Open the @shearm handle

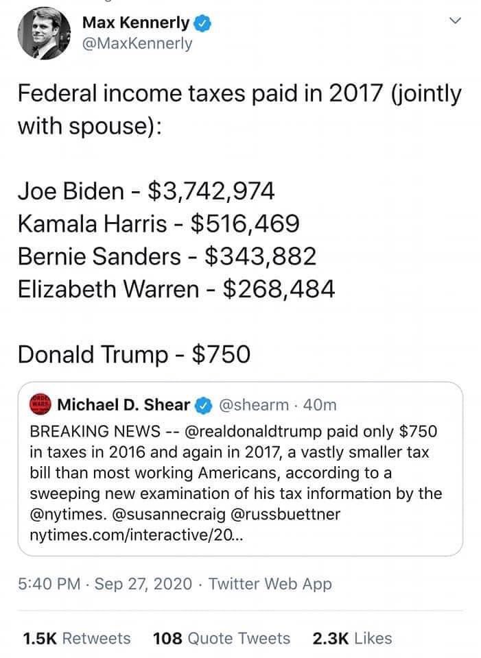(254, 405)
